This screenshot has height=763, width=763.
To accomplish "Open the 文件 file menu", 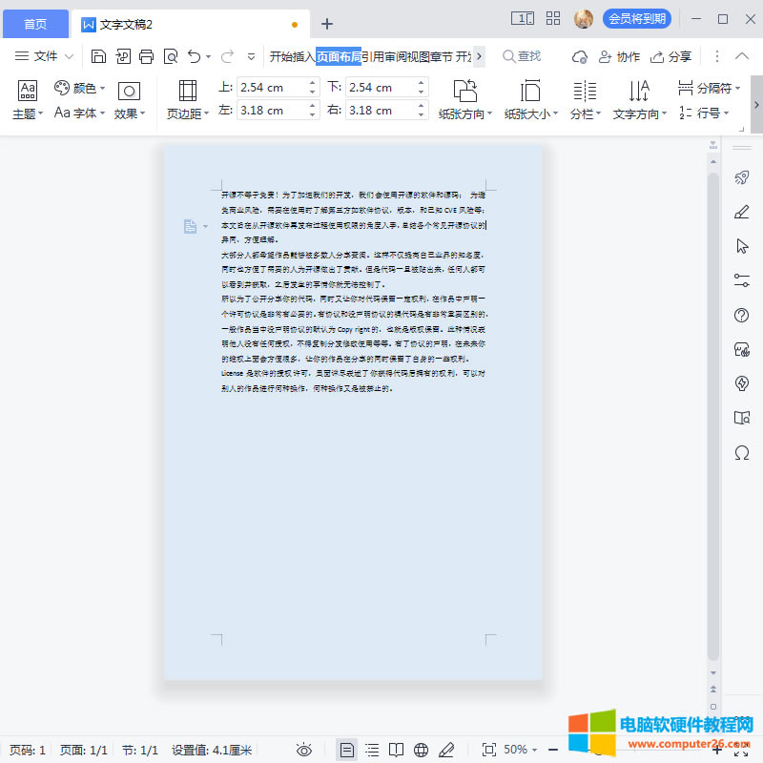I will [44, 56].
